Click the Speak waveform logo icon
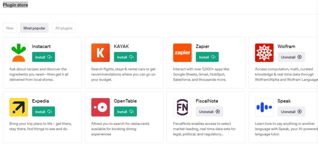Image resolution: width=318 pixels, height=144 pixels. 264,107
